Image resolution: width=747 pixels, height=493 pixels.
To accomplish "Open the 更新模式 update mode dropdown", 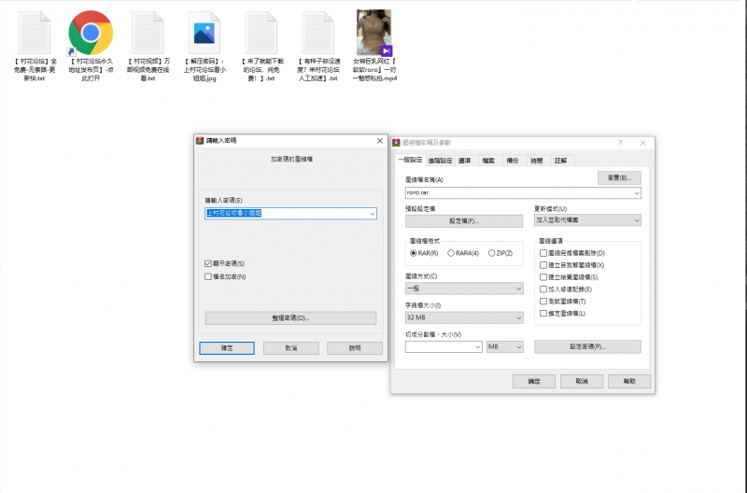I will 586,220.
